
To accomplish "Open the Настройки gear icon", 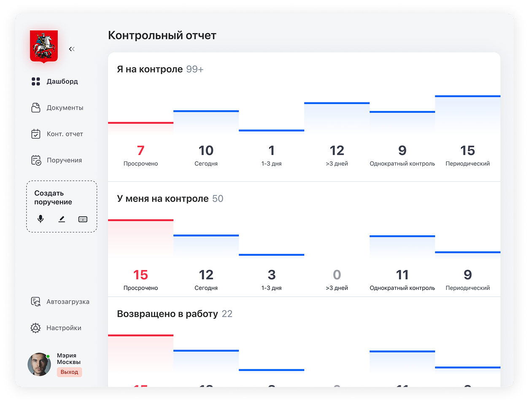I will tap(36, 328).
